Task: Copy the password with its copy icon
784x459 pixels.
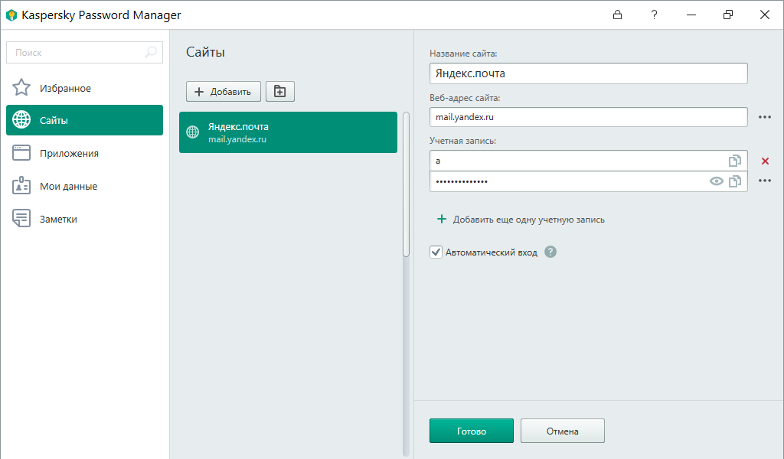Action: coord(735,181)
